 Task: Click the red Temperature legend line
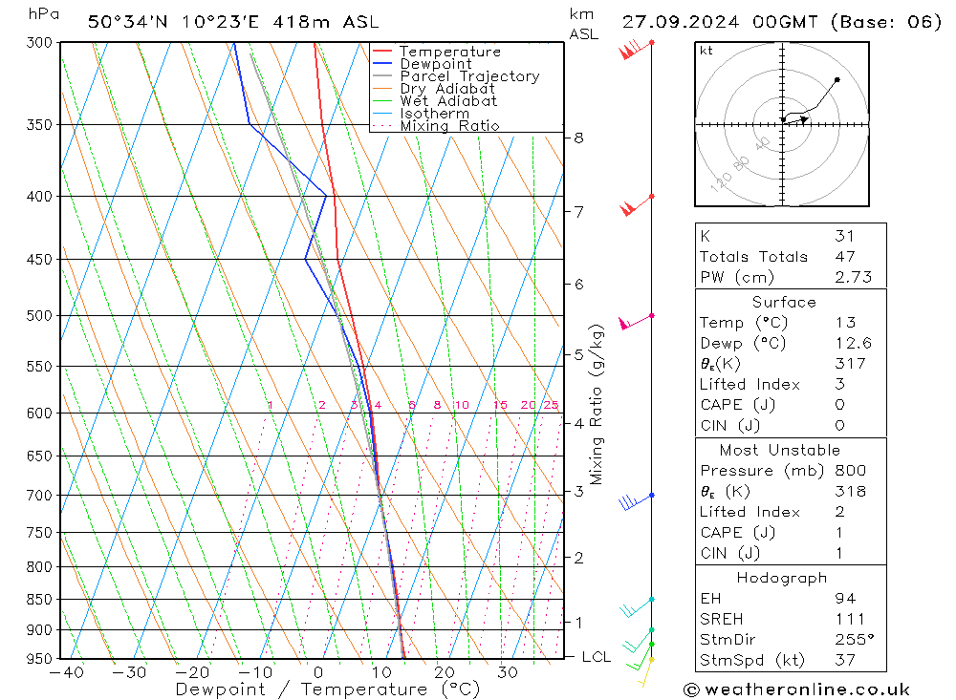pos(381,52)
